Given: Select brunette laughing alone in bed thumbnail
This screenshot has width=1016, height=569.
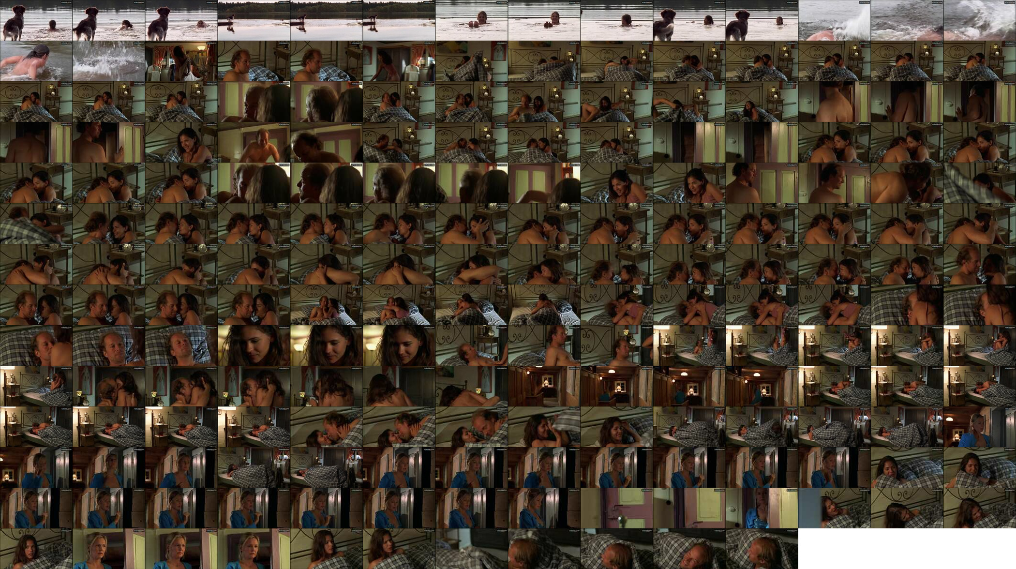Looking at the screenshot, I should 181,142.
